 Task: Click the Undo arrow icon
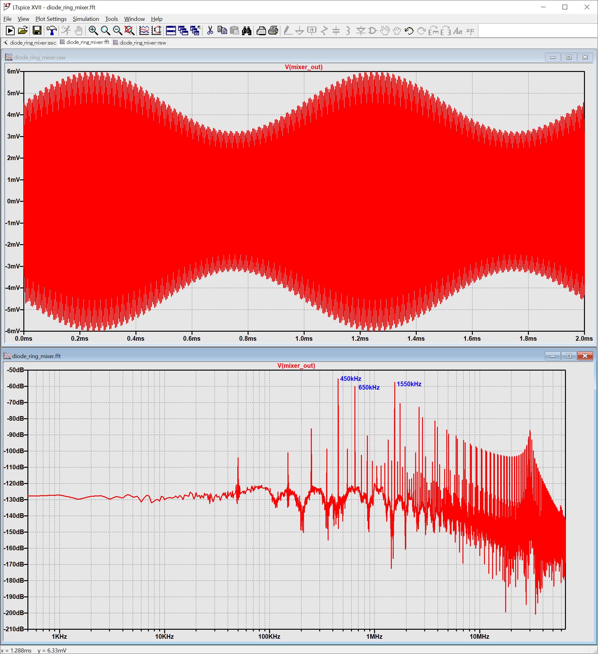click(x=409, y=31)
